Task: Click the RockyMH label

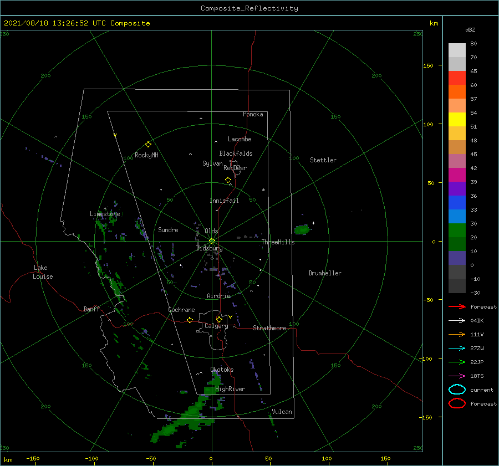Action: [146, 155]
